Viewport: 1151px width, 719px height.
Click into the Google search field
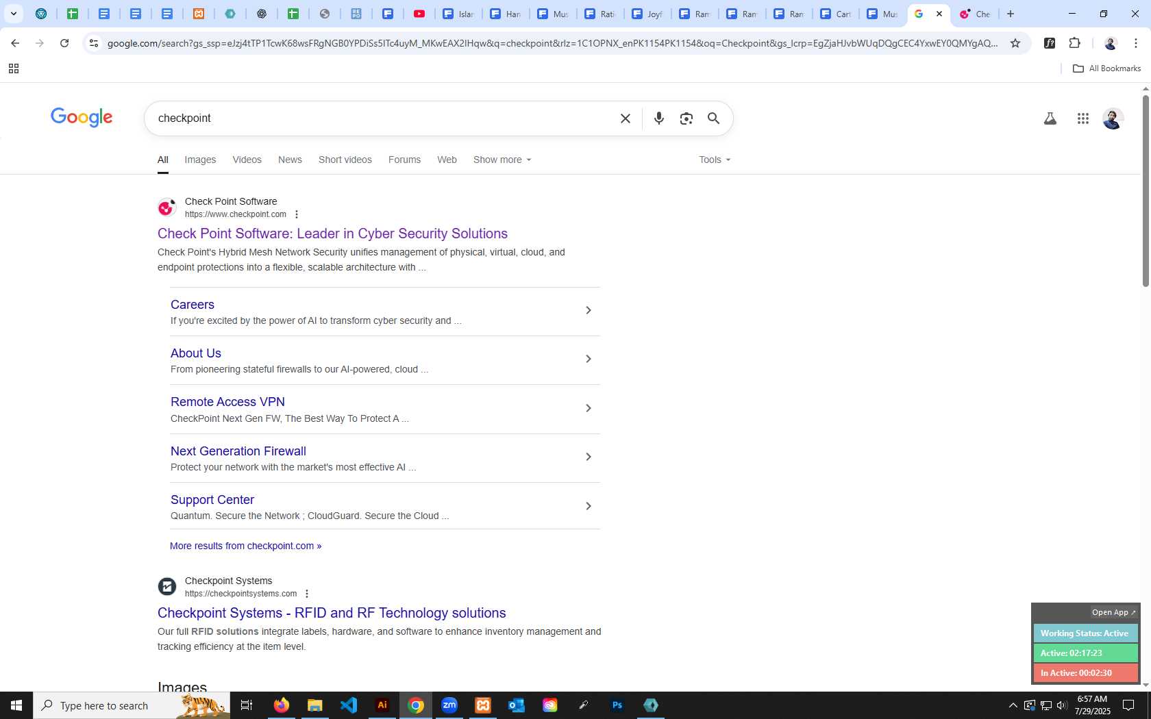pos(384,118)
